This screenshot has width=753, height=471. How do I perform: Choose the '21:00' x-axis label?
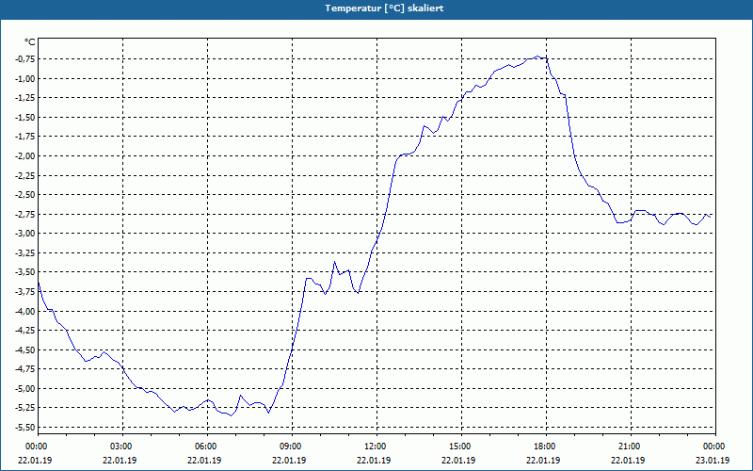coord(631,446)
